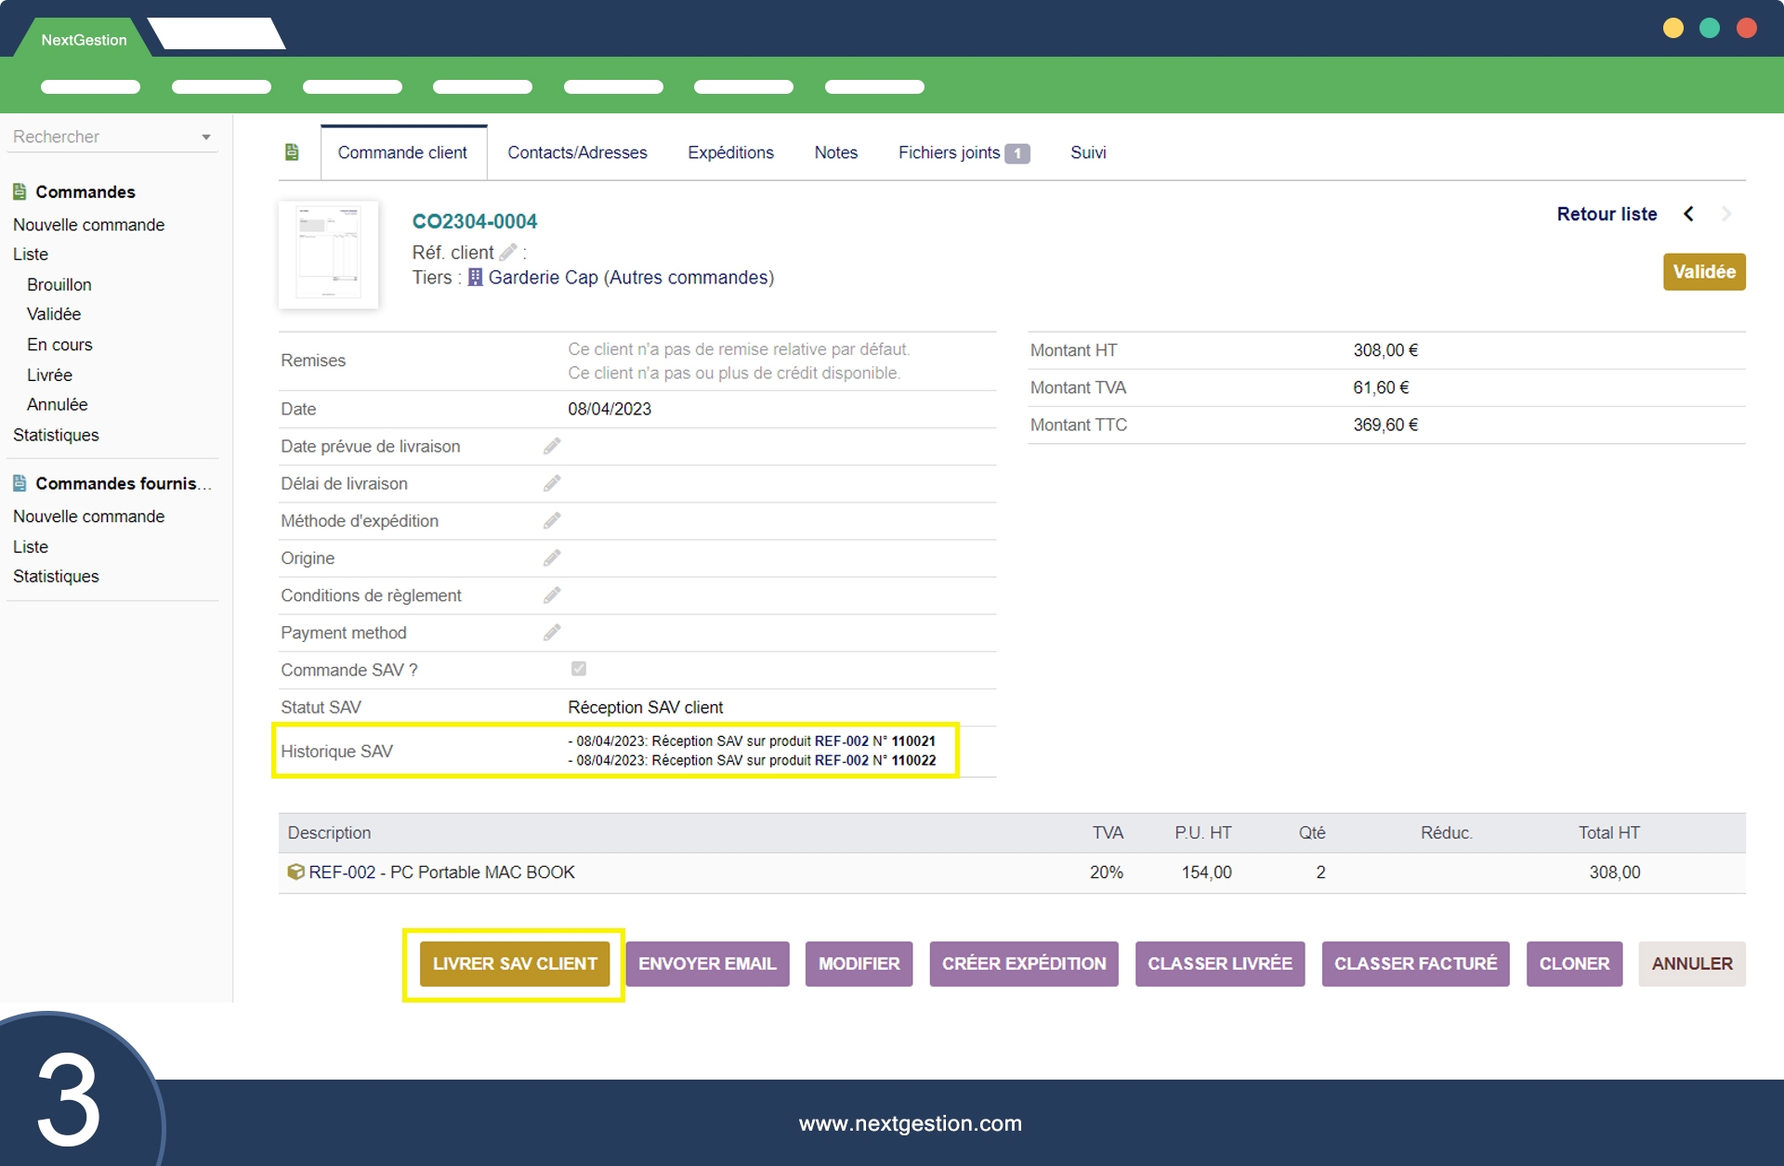Viewport: 1784px width, 1166px height.
Task: Click the previous order arrow icon
Action: pos(1688,214)
